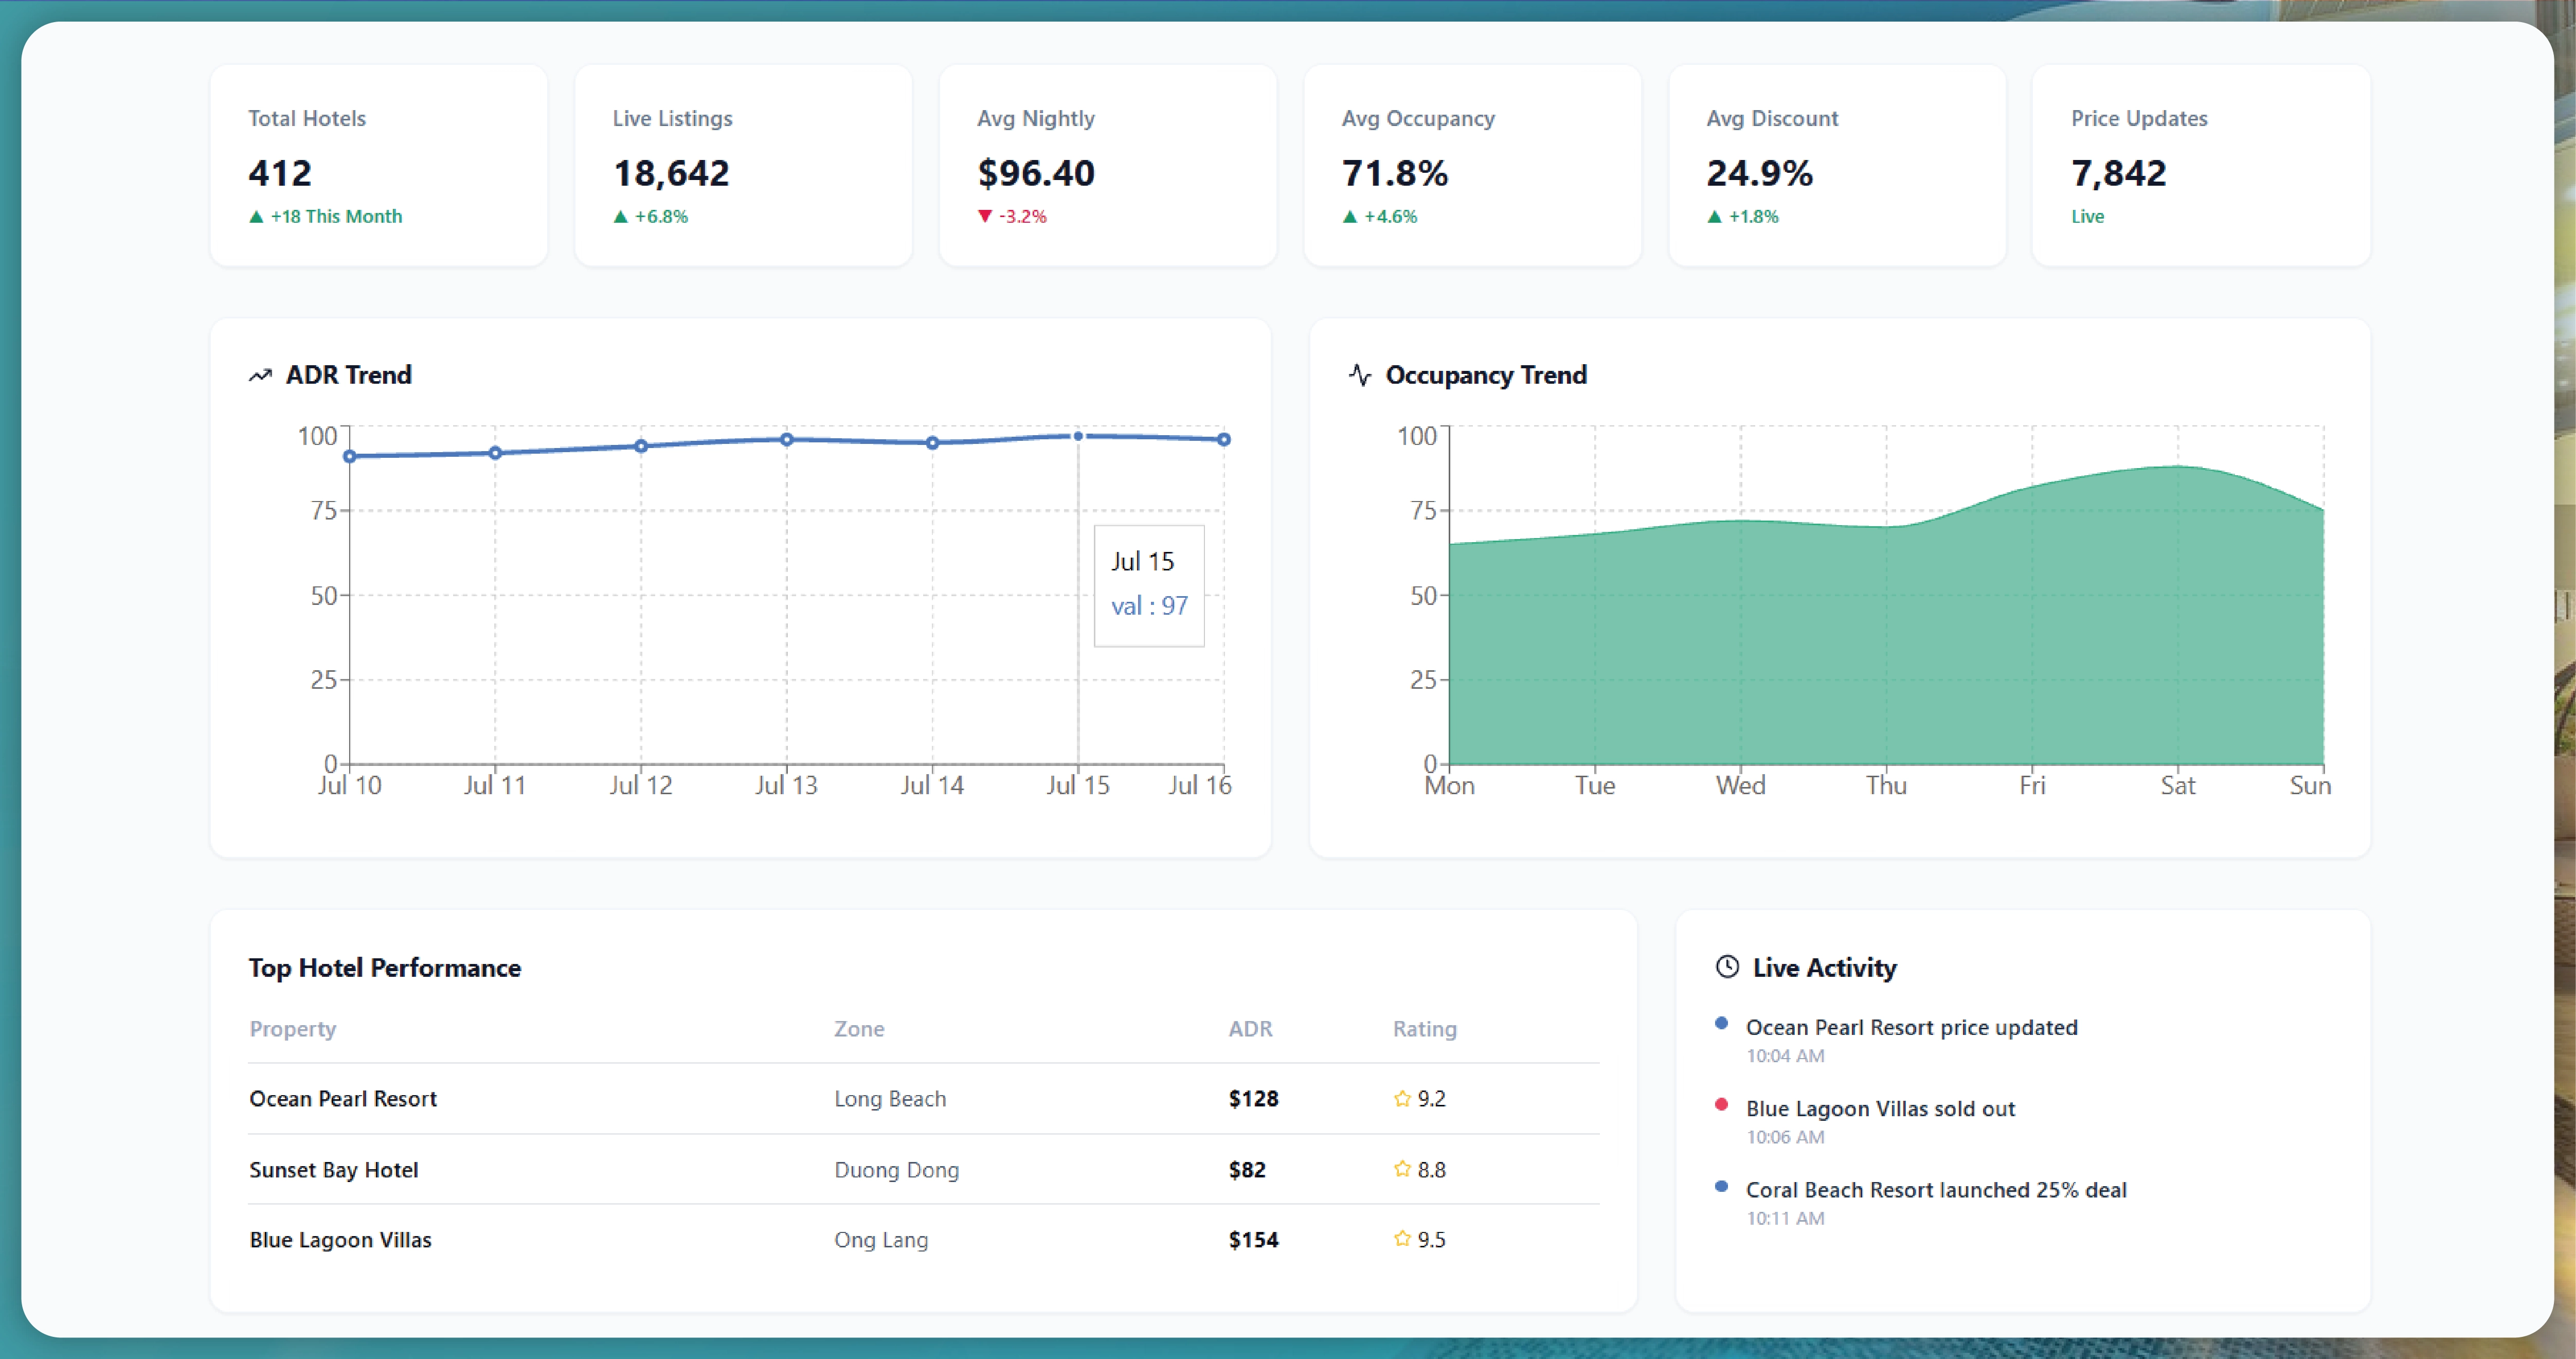Click the Jul 15 val 97 tooltip

pyautogui.click(x=1149, y=586)
